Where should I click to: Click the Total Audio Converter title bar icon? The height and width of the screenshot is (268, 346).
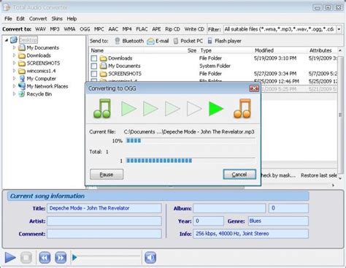click(x=7, y=7)
